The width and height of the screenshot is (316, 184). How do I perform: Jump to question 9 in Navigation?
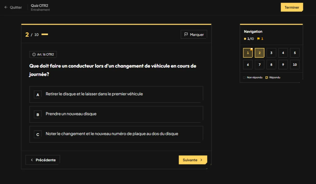click(283, 65)
